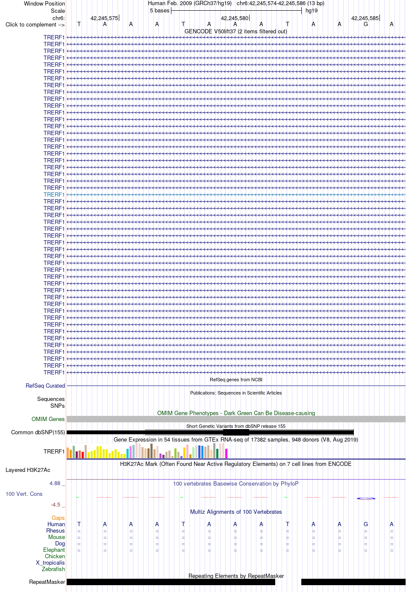
Task: Open 'Publications: Sequences in Scientific Articles' title
Action: pyautogui.click(x=236, y=393)
